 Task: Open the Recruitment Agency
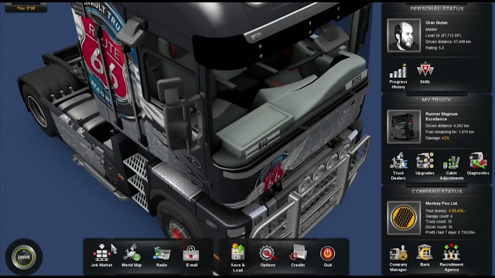click(451, 255)
